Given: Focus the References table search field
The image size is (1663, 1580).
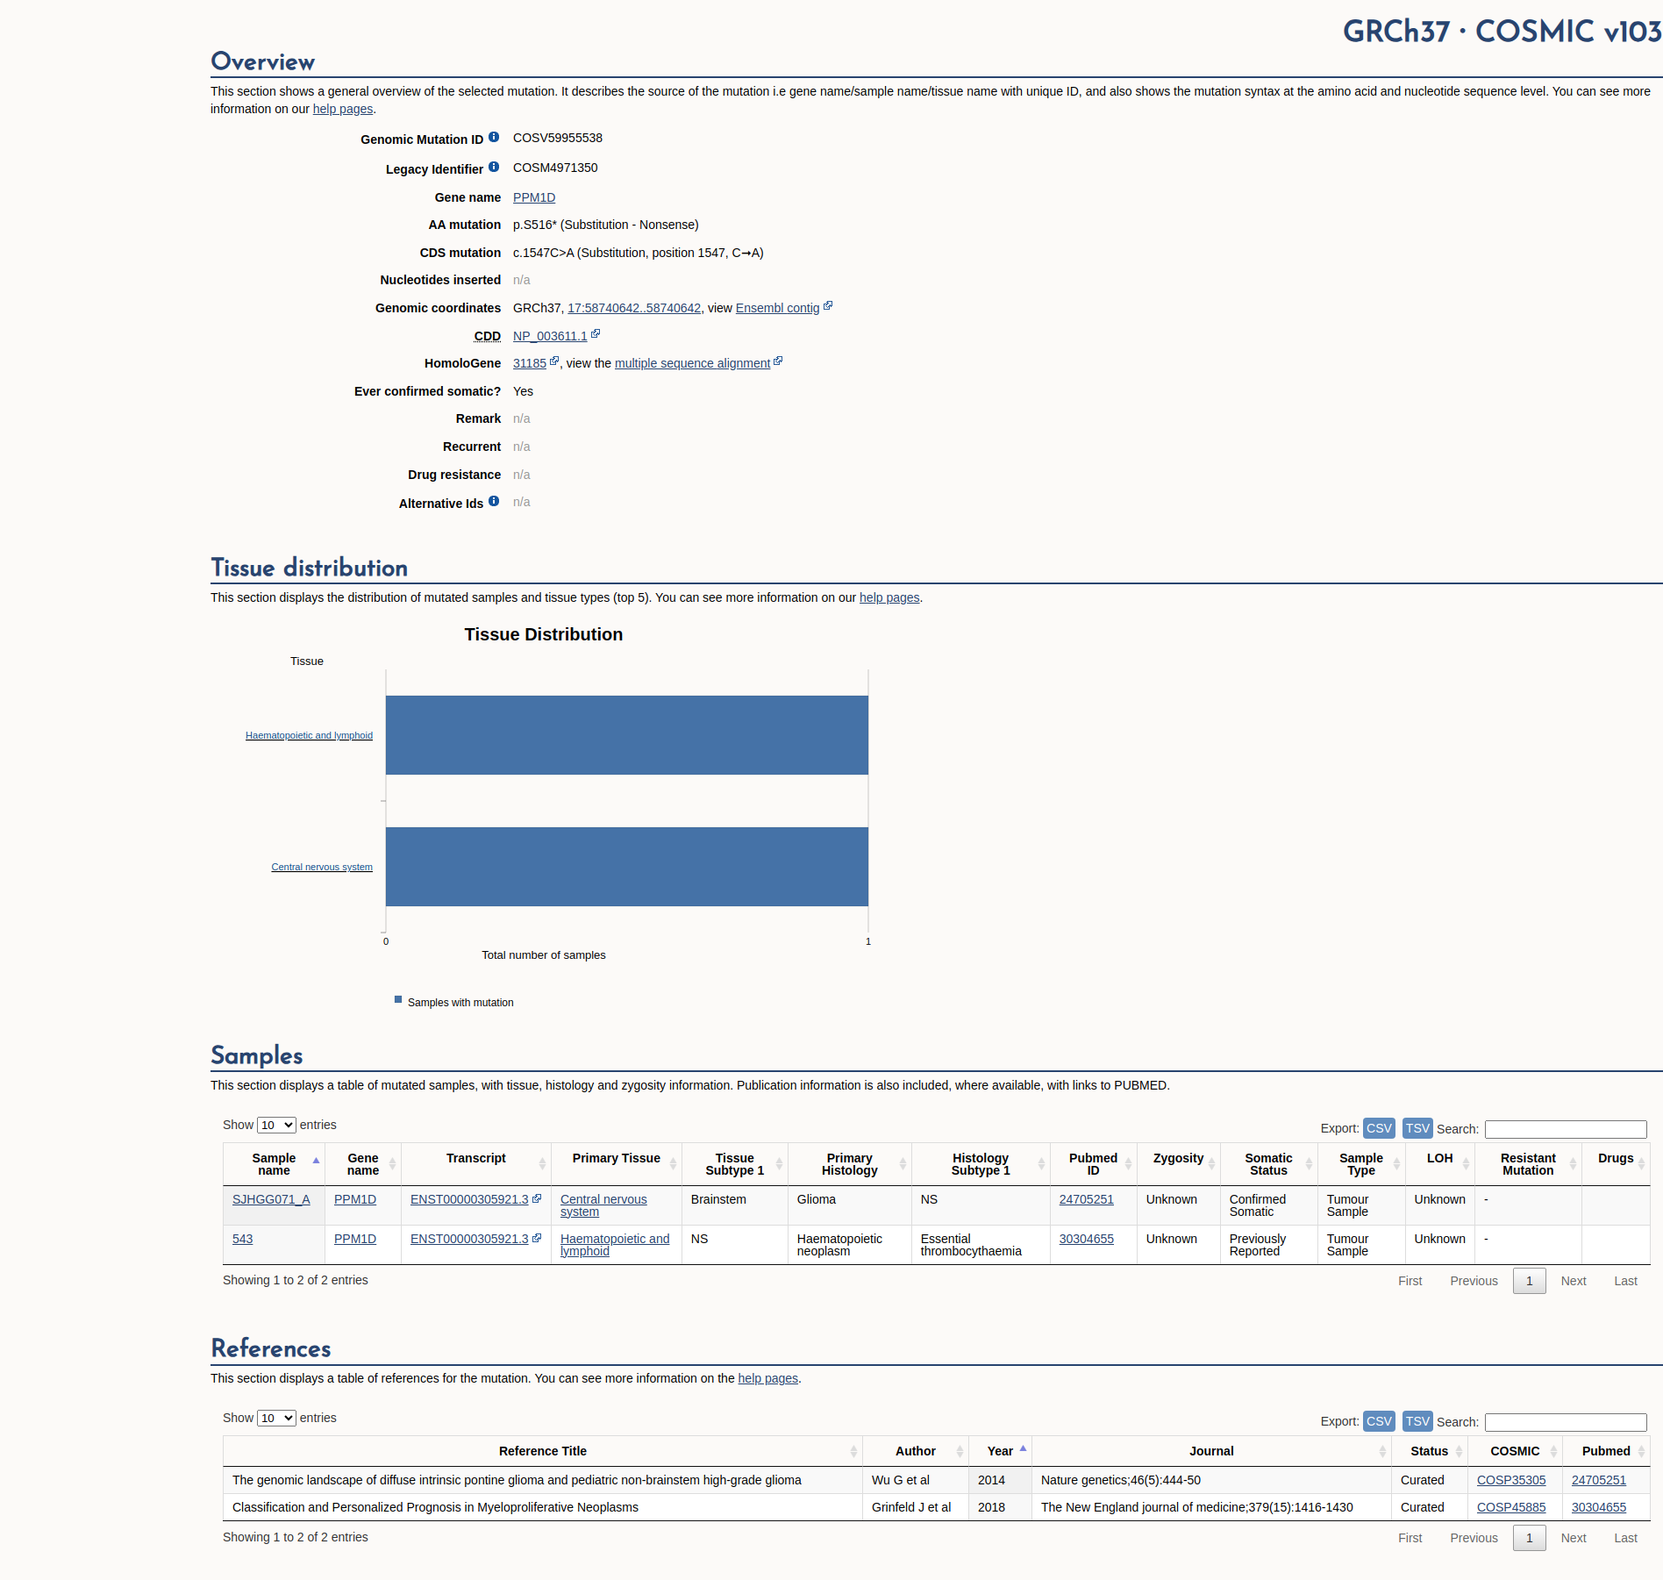Looking at the screenshot, I should coord(1566,1422).
